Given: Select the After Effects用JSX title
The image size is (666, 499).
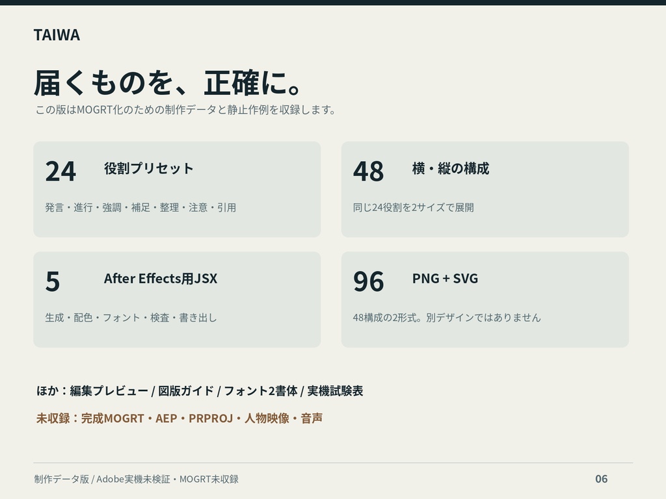Looking at the screenshot, I should click(161, 278).
